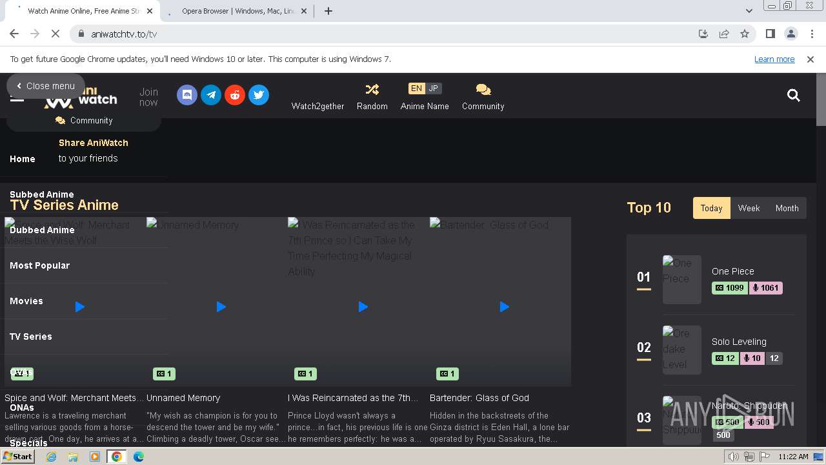Click Learn more about Chrome updates

[774, 59]
